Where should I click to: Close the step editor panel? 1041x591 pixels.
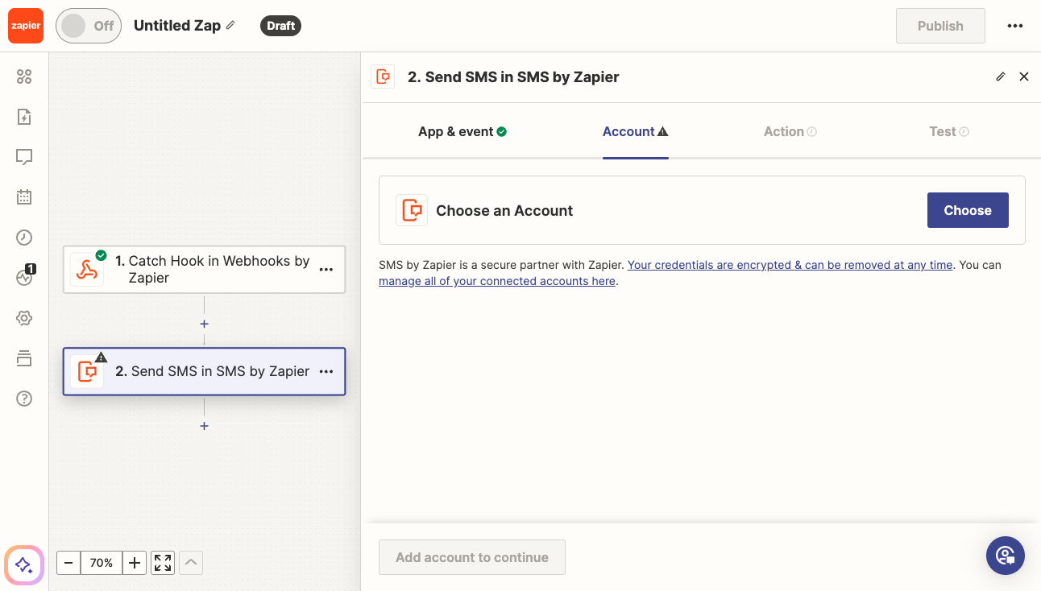(x=1024, y=76)
